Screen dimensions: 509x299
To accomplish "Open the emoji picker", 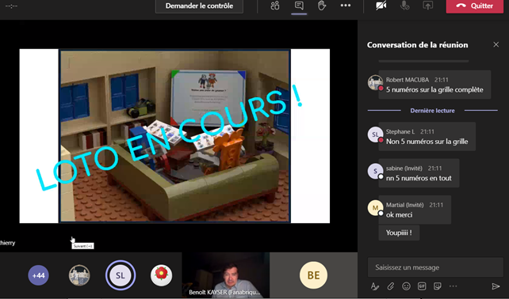I will click(406, 286).
